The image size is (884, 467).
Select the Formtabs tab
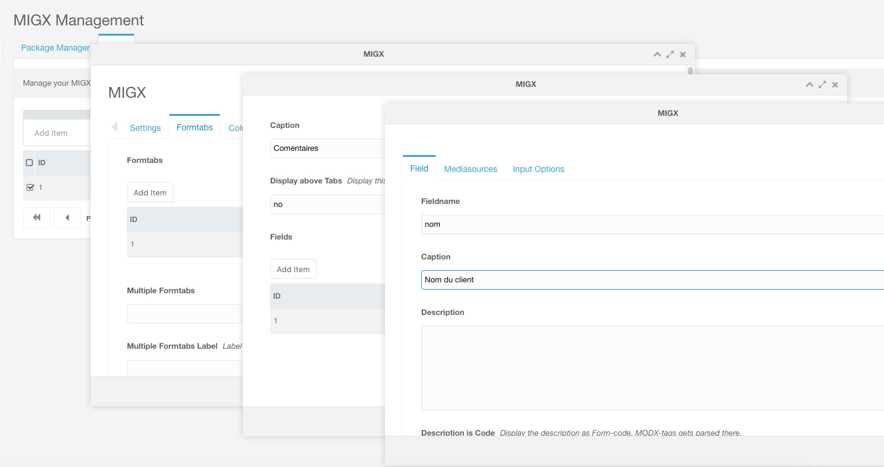coord(195,127)
